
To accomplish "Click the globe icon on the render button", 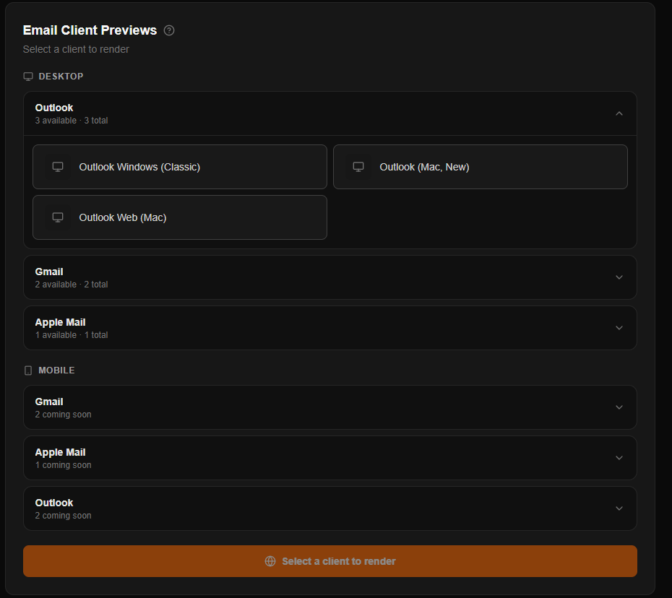I will click(x=270, y=561).
